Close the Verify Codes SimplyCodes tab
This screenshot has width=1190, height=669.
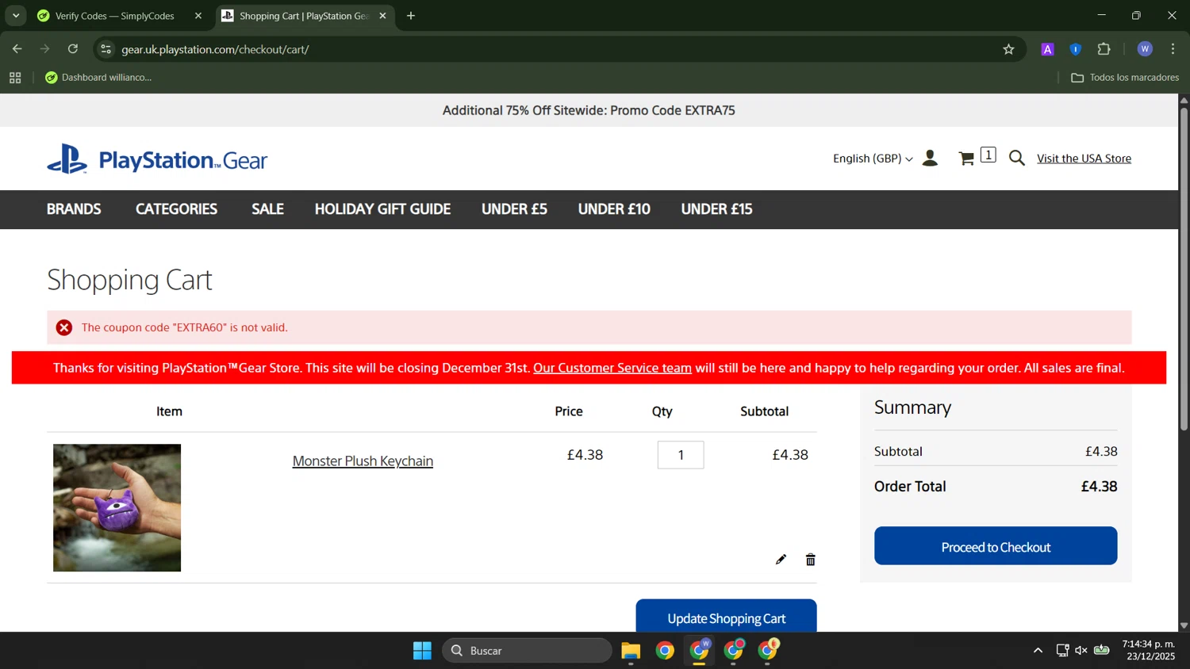tap(198, 16)
